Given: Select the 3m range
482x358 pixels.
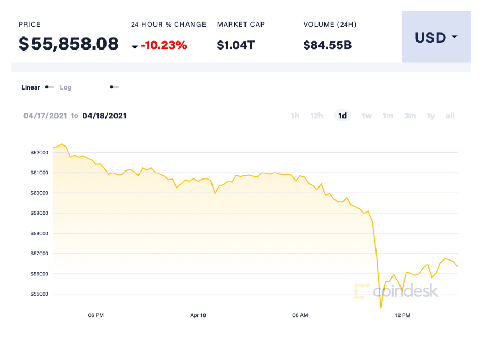Looking at the screenshot, I should 410,116.
